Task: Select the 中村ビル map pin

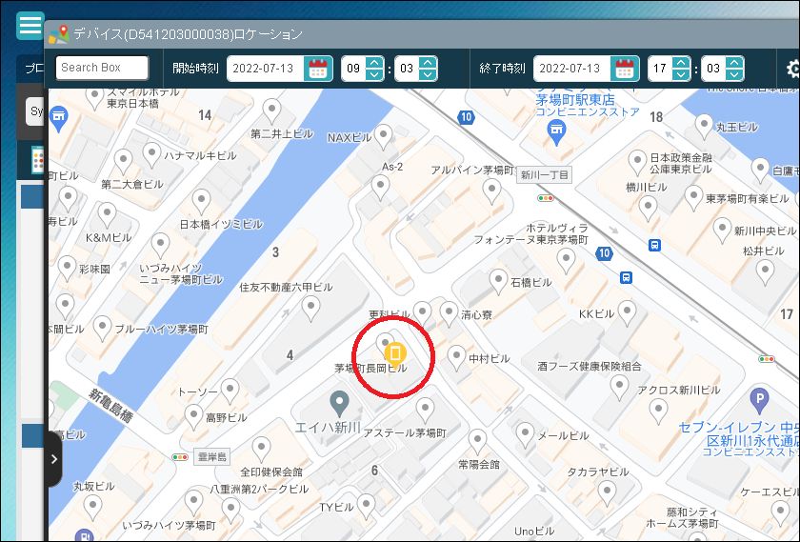Action: (x=456, y=357)
